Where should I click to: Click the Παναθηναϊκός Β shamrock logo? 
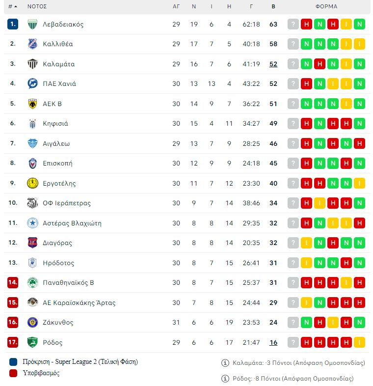(32, 282)
